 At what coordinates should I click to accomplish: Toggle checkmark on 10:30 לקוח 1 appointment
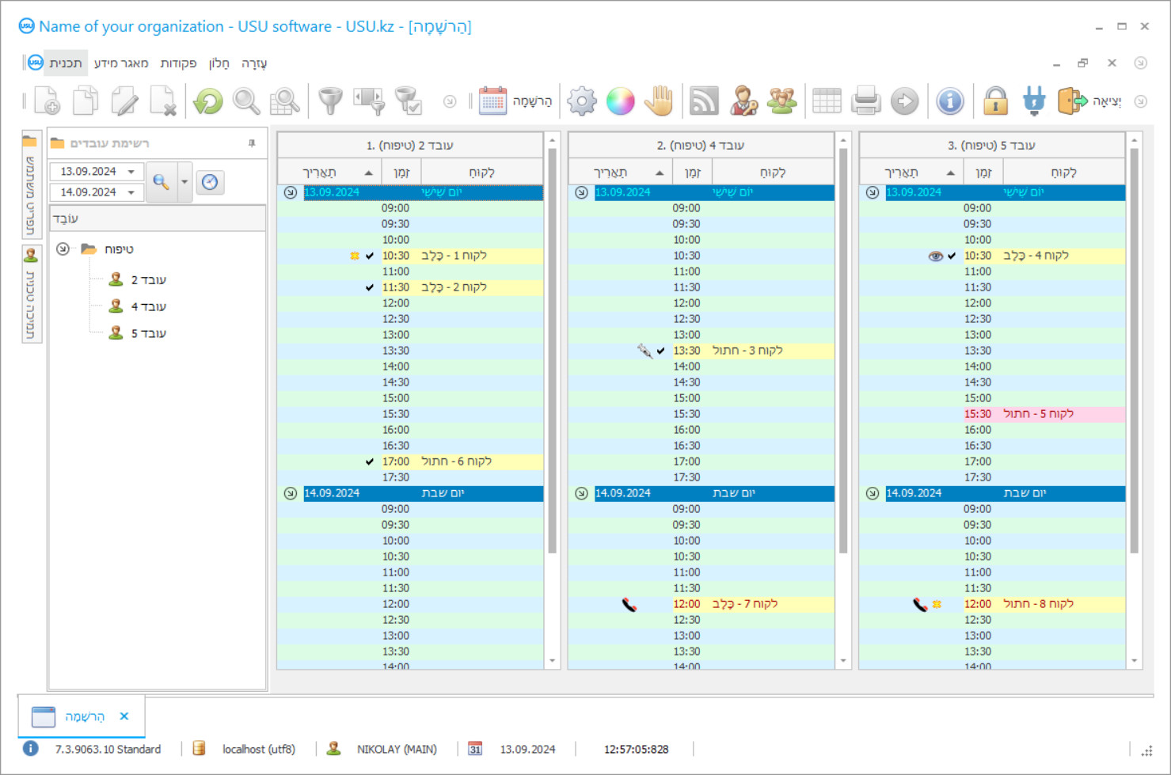tap(370, 256)
